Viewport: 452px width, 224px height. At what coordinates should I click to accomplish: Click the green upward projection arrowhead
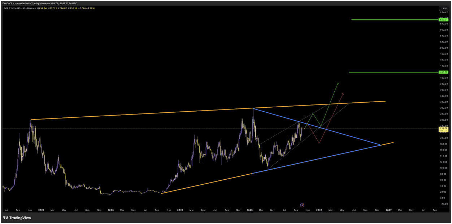click(338, 84)
